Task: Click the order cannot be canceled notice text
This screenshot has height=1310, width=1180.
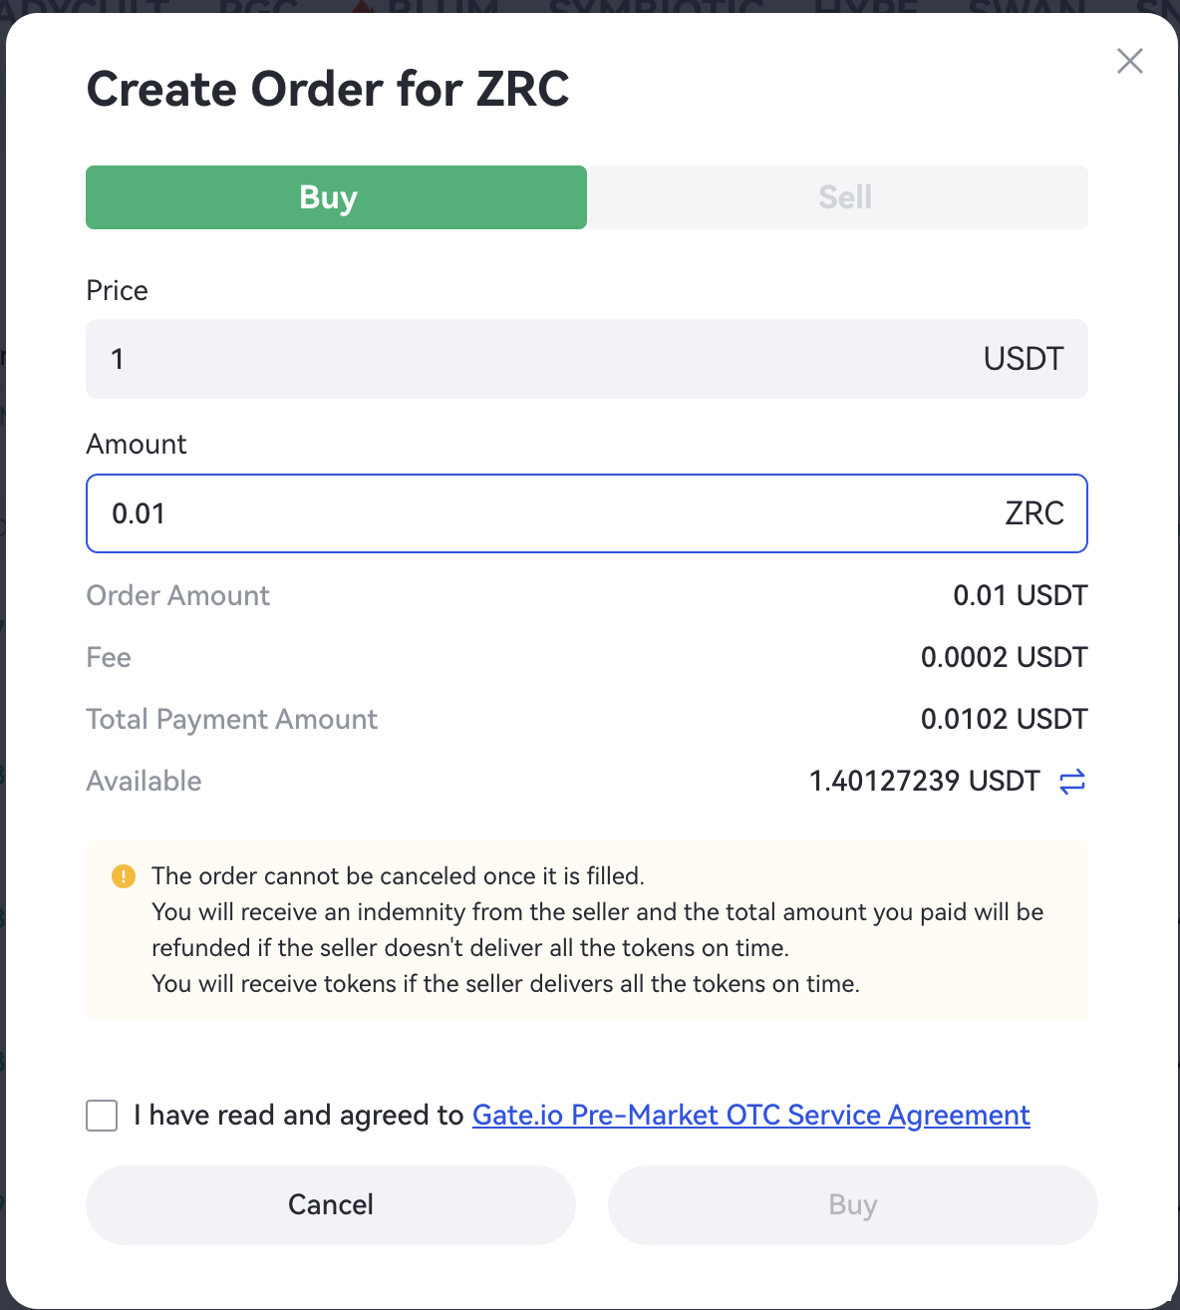Action: tap(399, 876)
